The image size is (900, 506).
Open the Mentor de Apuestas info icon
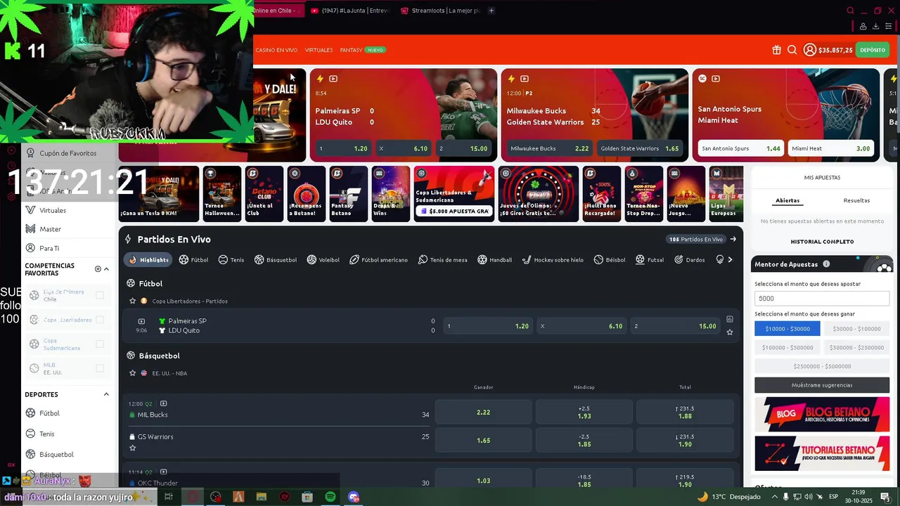point(826,264)
